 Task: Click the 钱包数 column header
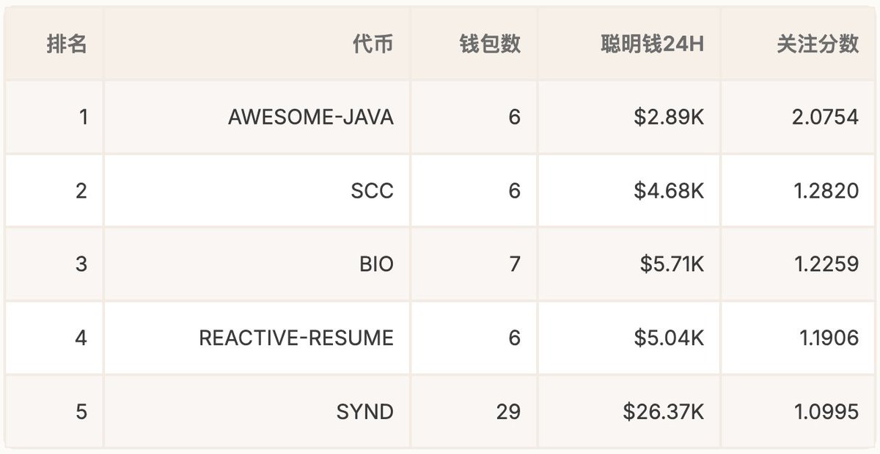tap(490, 44)
